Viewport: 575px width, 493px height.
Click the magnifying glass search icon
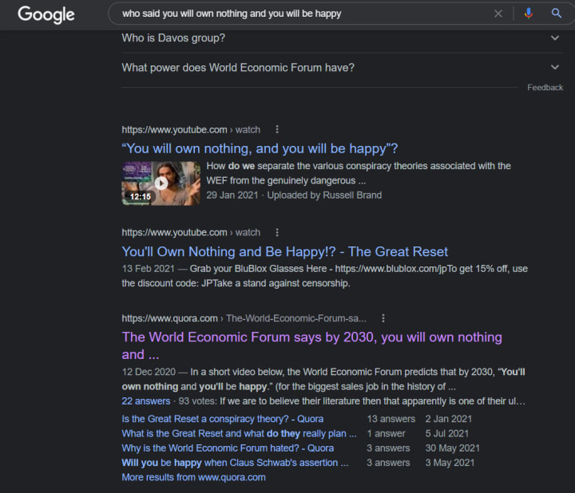click(557, 14)
